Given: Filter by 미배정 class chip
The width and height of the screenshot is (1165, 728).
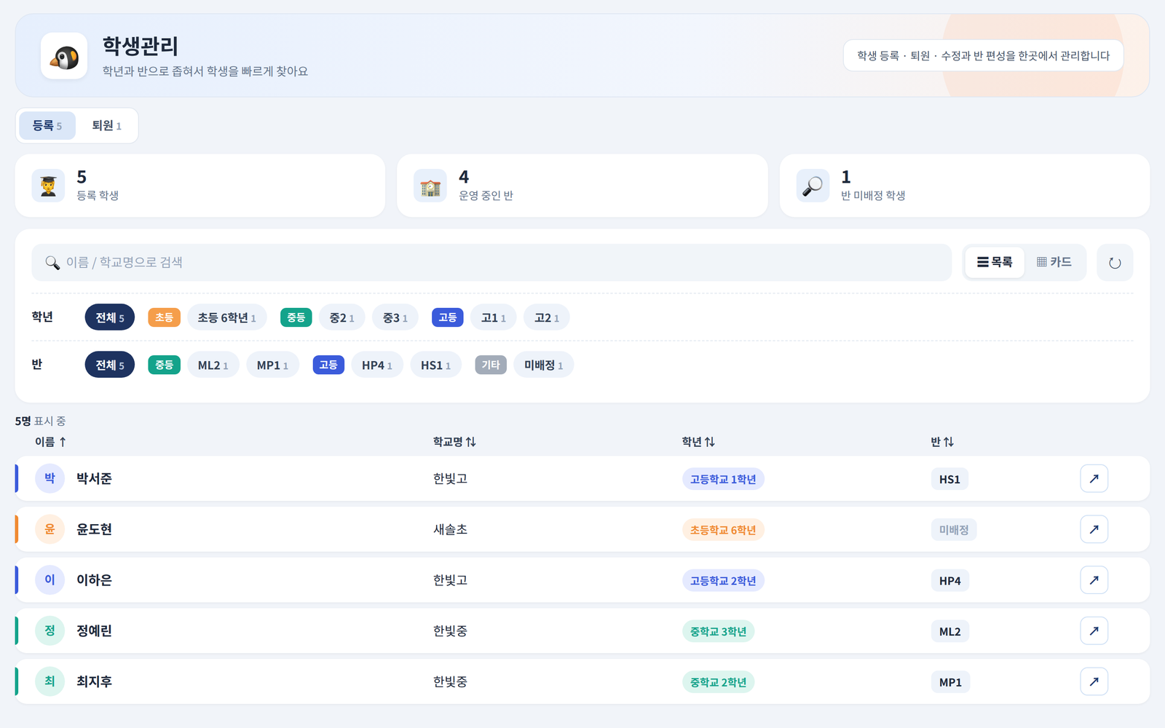Looking at the screenshot, I should (544, 365).
